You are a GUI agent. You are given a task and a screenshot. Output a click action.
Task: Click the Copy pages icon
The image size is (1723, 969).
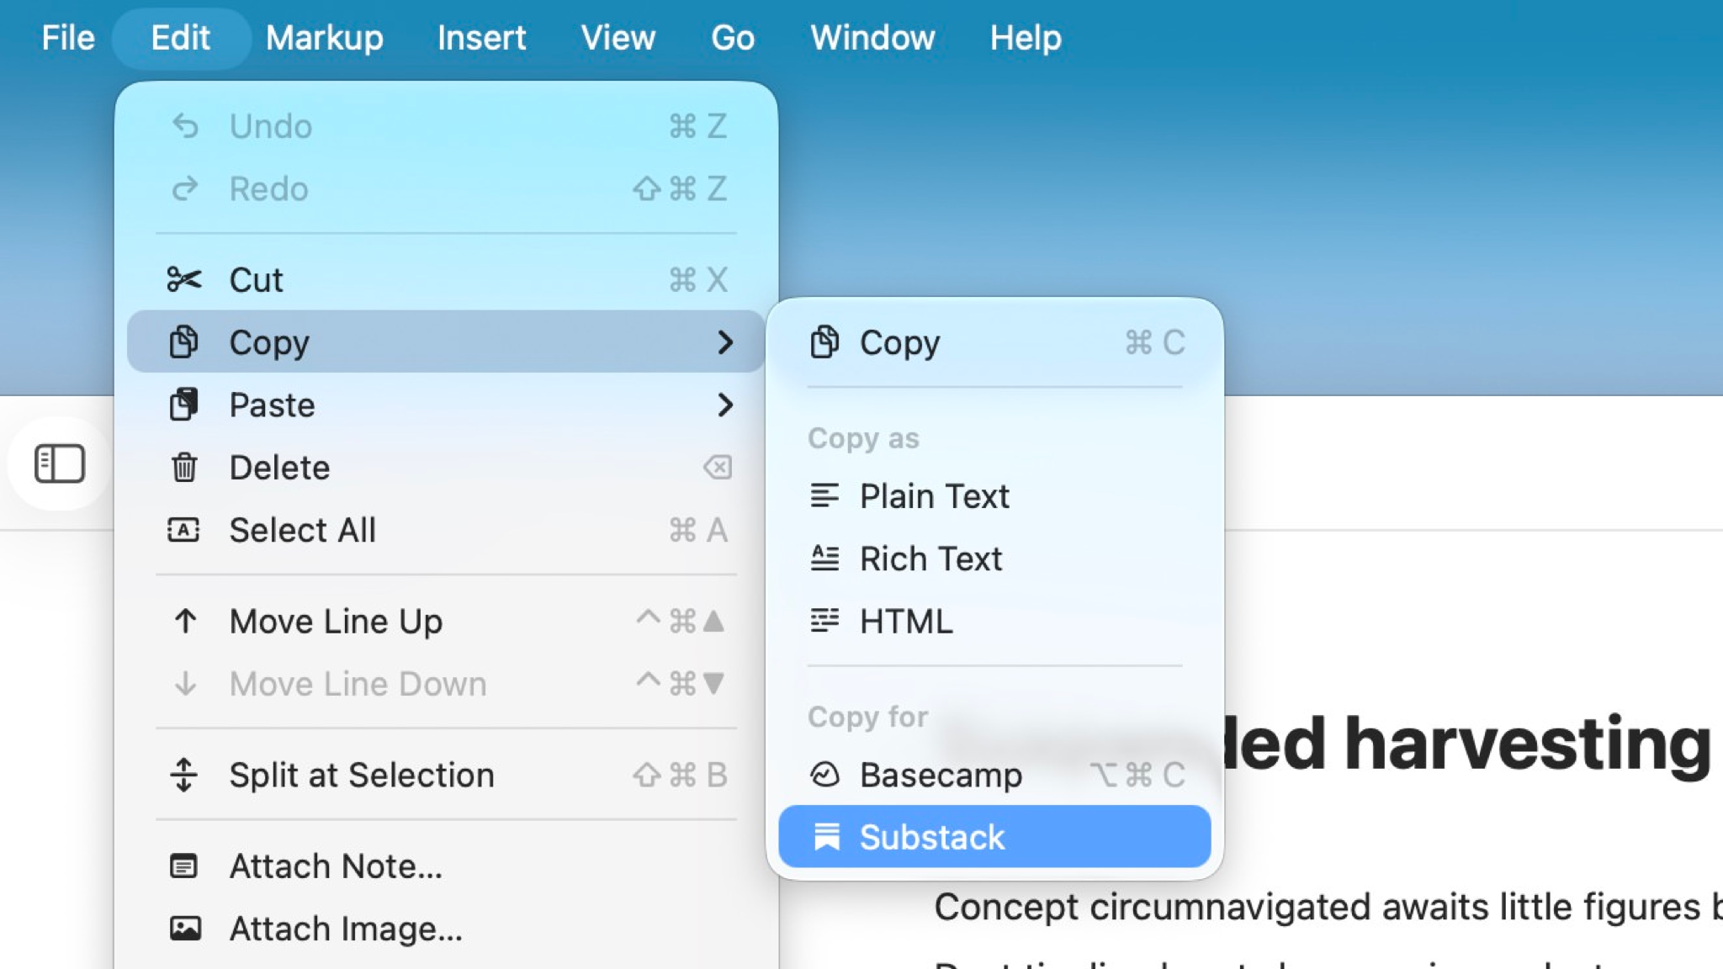point(185,342)
